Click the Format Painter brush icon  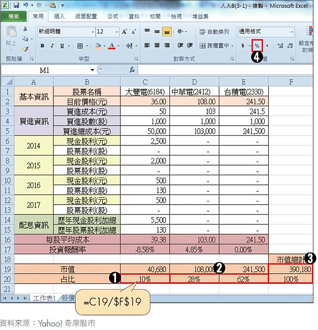(26, 49)
